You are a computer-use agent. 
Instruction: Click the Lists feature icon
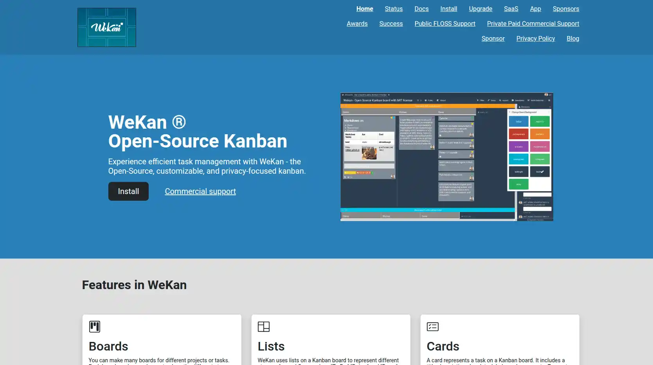point(263,326)
